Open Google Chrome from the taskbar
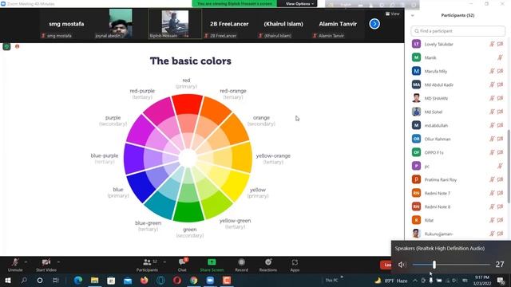Viewport: 511px width, 287px height. tap(193, 280)
